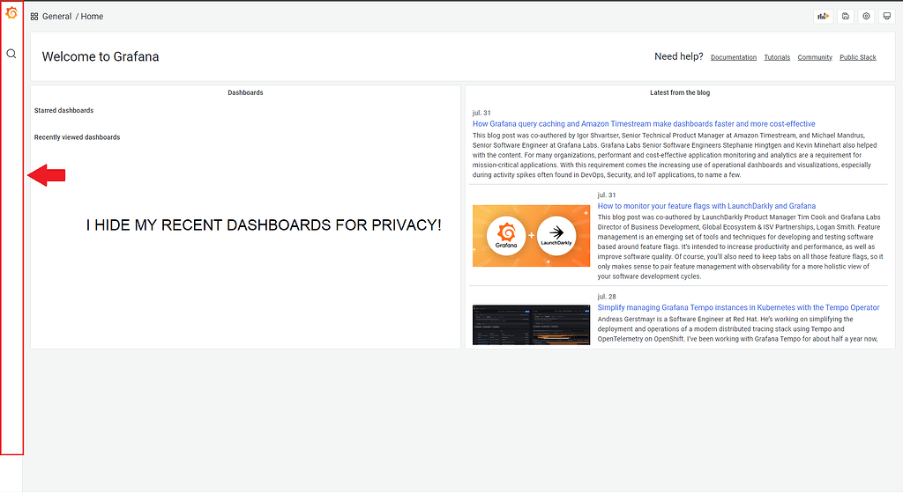
Task: Click the Dashboards panel title
Action: pos(245,92)
